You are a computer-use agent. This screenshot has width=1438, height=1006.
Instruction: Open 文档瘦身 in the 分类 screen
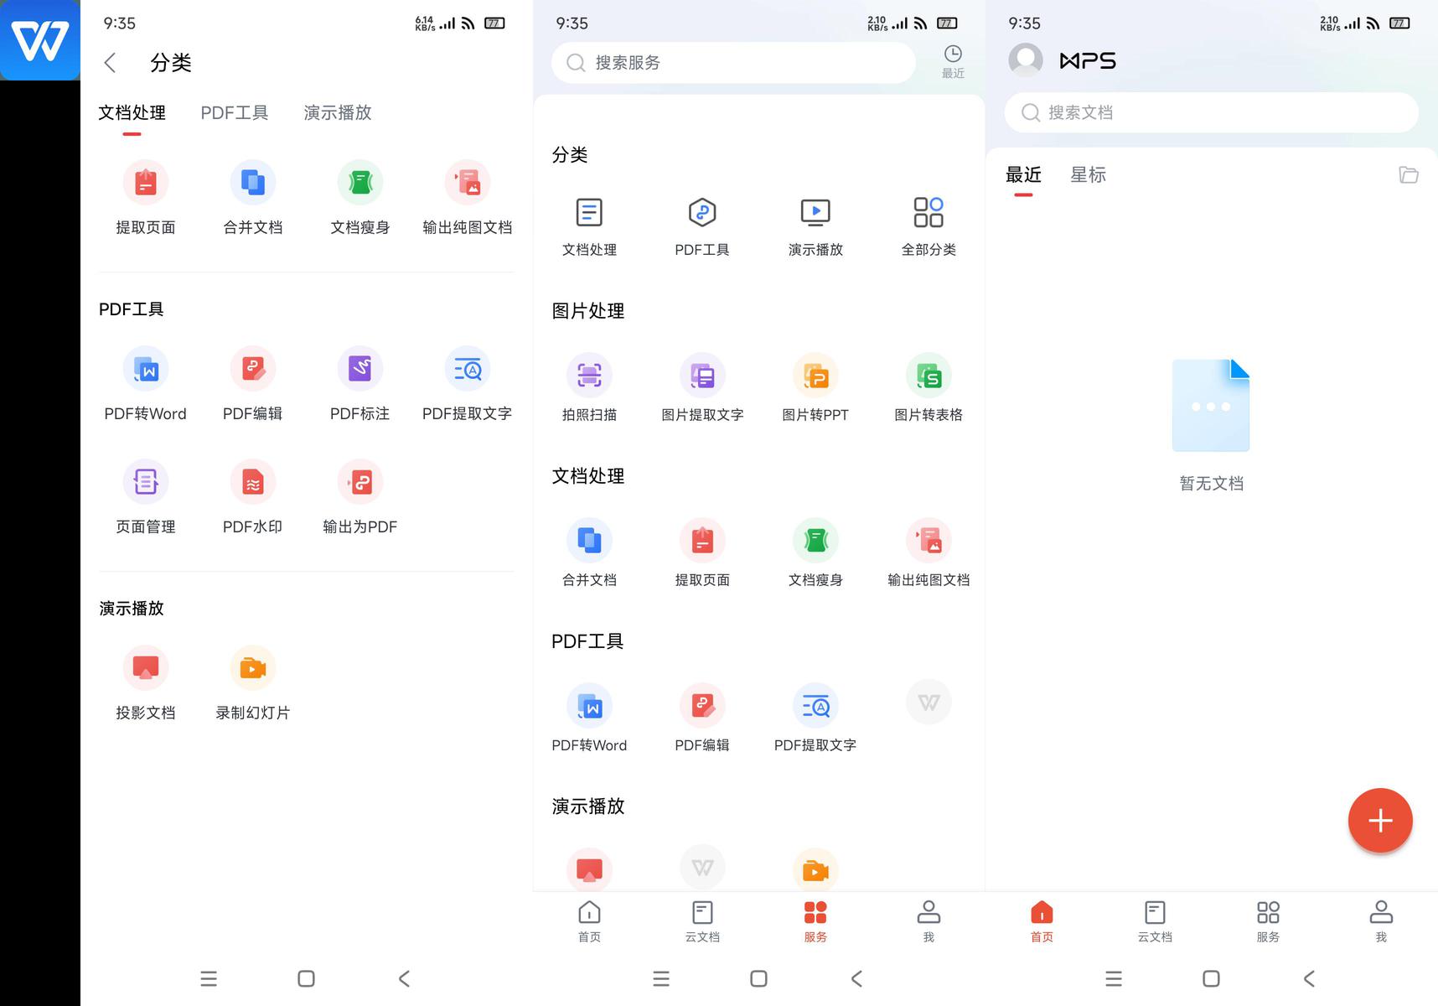tap(360, 198)
